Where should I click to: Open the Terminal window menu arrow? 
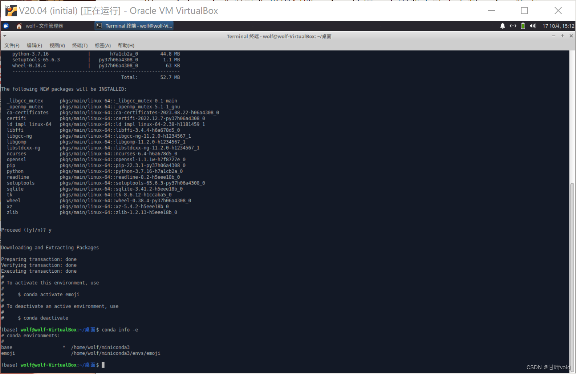[x=5, y=36]
